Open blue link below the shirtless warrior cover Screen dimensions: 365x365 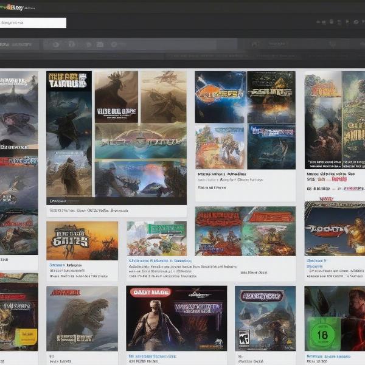[152, 356]
